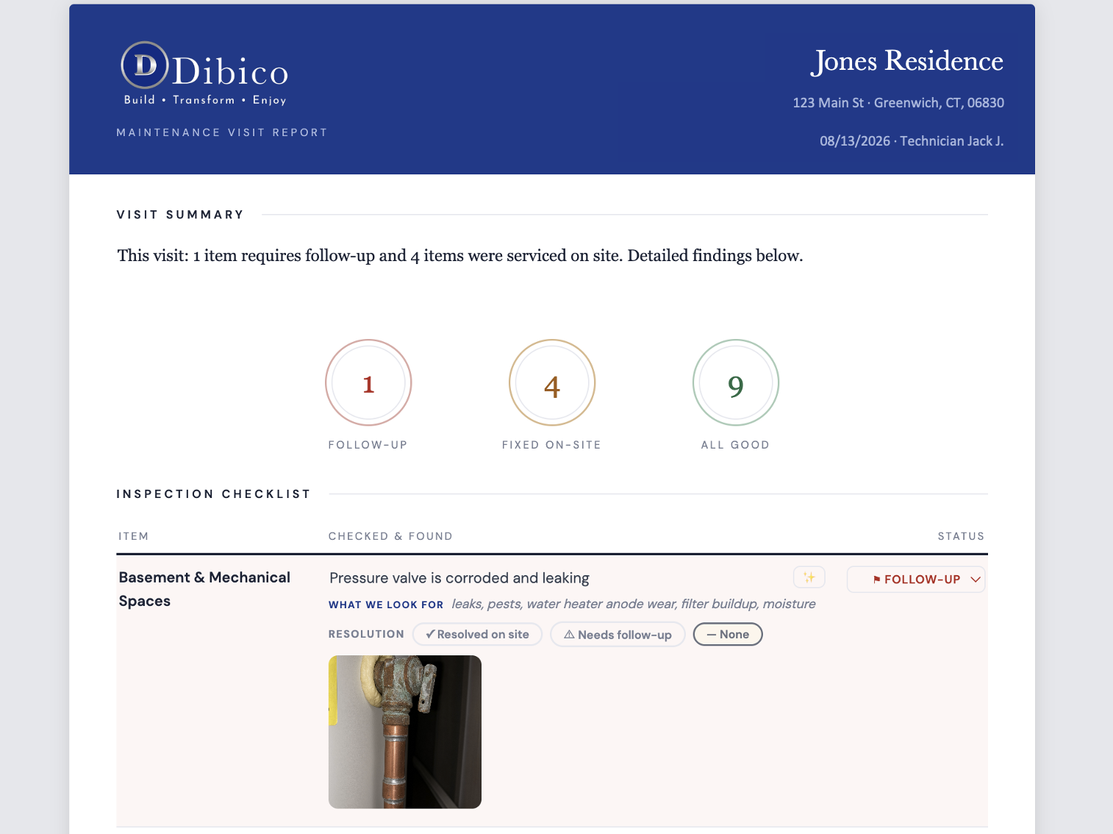Click the CHECKED & FOUND column header

pos(390,536)
